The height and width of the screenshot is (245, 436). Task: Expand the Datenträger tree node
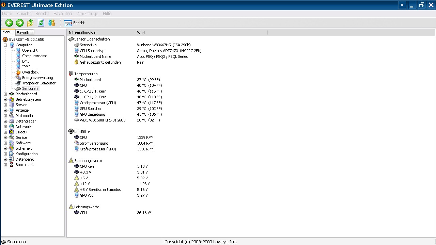tap(5, 121)
